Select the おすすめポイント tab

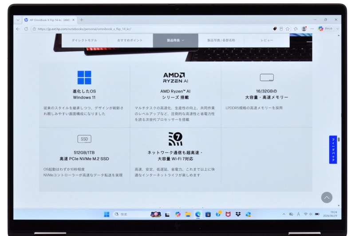(130, 40)
